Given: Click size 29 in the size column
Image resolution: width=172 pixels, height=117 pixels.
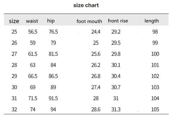Looking at the screenshot, I should tap(14, 76).
